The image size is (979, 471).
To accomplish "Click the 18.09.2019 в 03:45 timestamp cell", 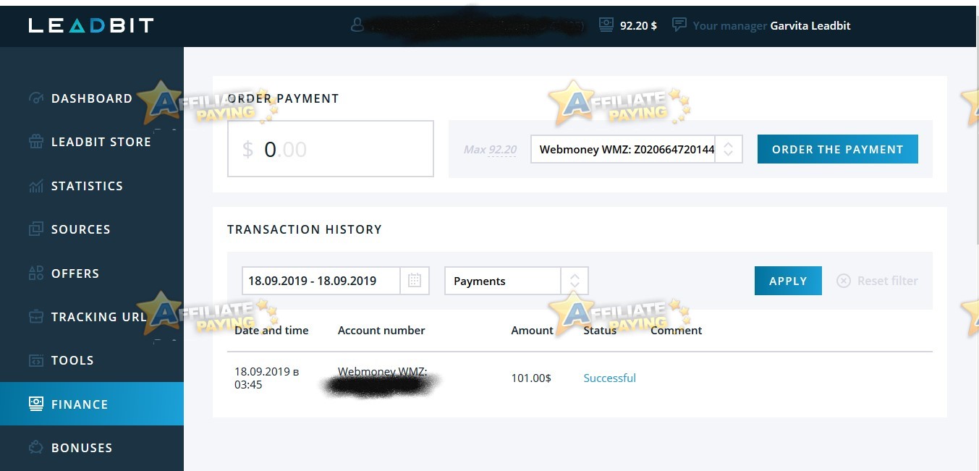I will point(267,378).
